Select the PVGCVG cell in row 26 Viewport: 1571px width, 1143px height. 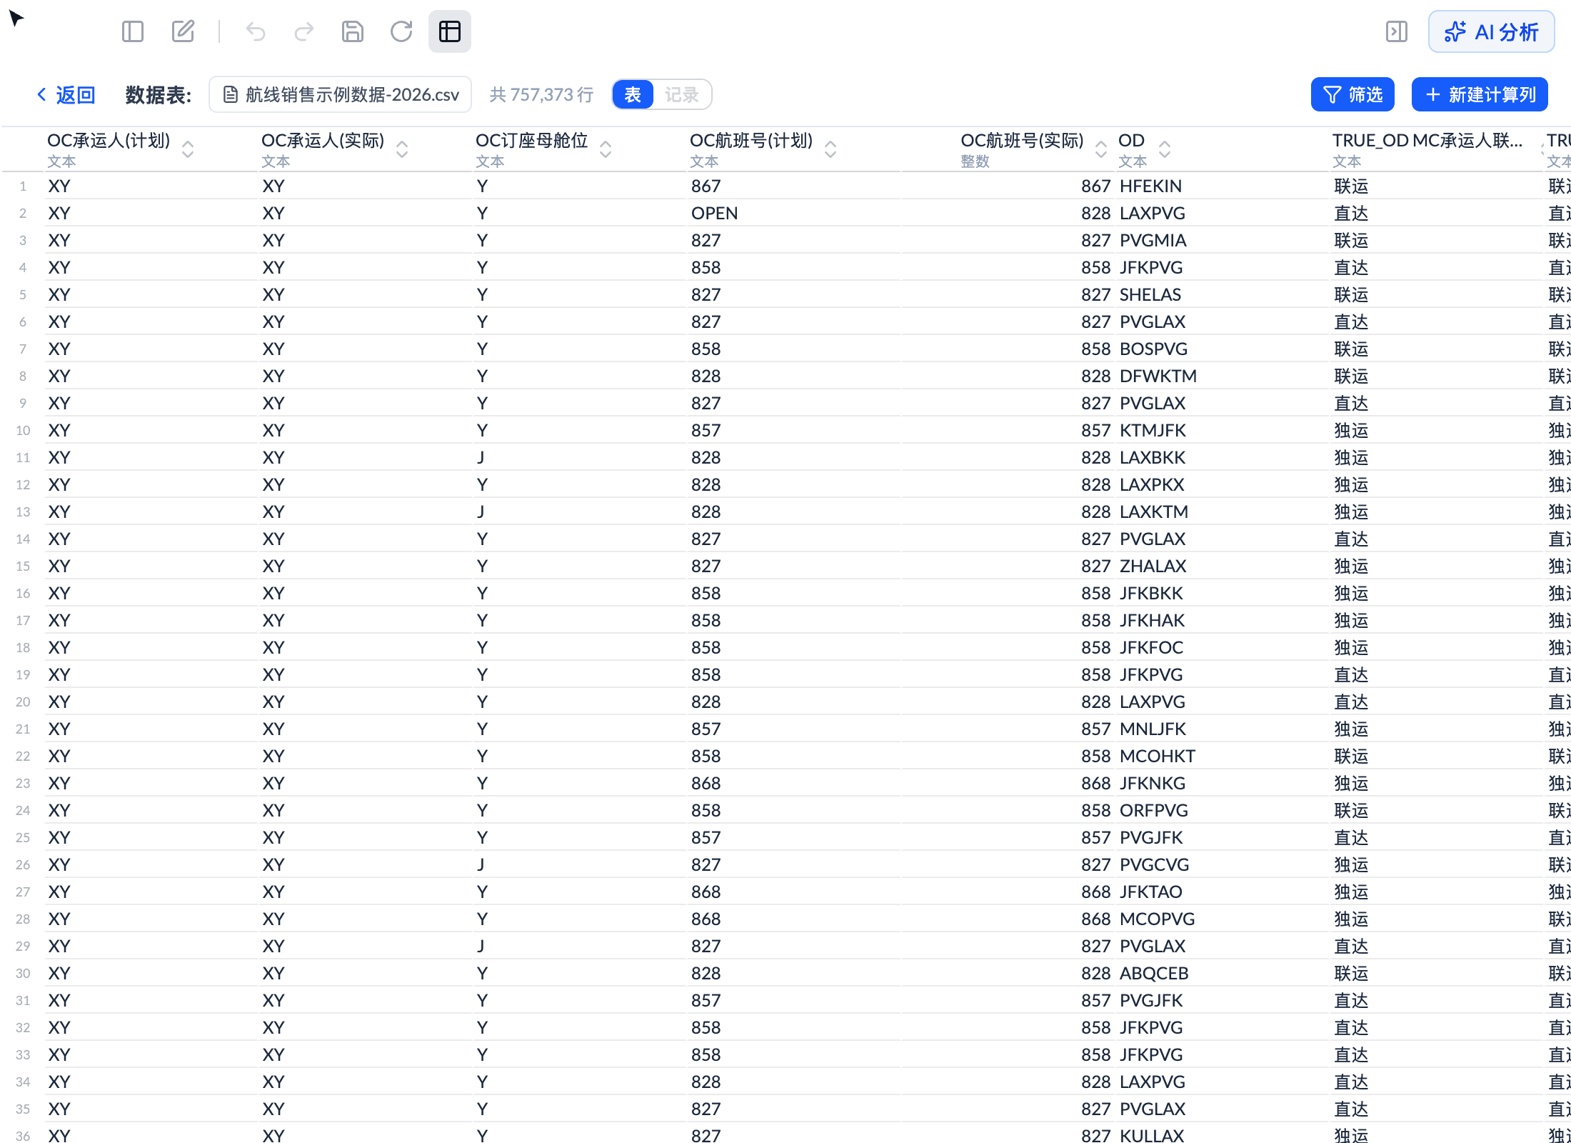coord(1221,864)
